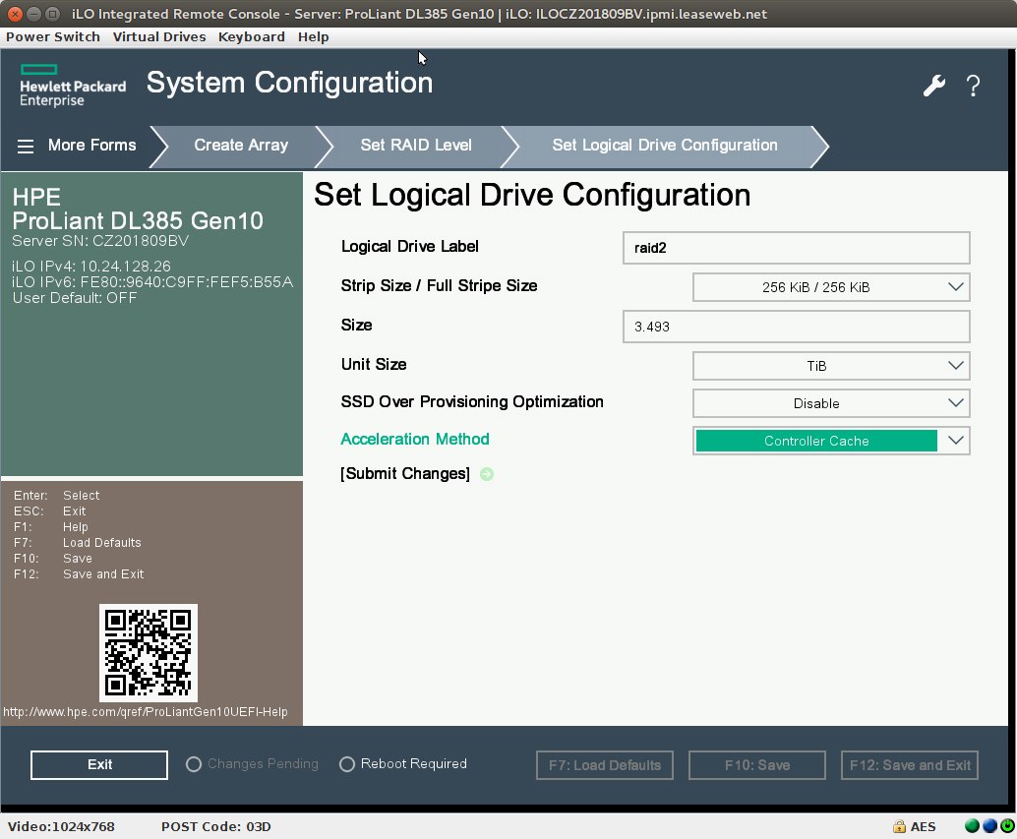Close the iLO Remote Console window
The width and height of the screenshot is (1017, 839).
15,14
